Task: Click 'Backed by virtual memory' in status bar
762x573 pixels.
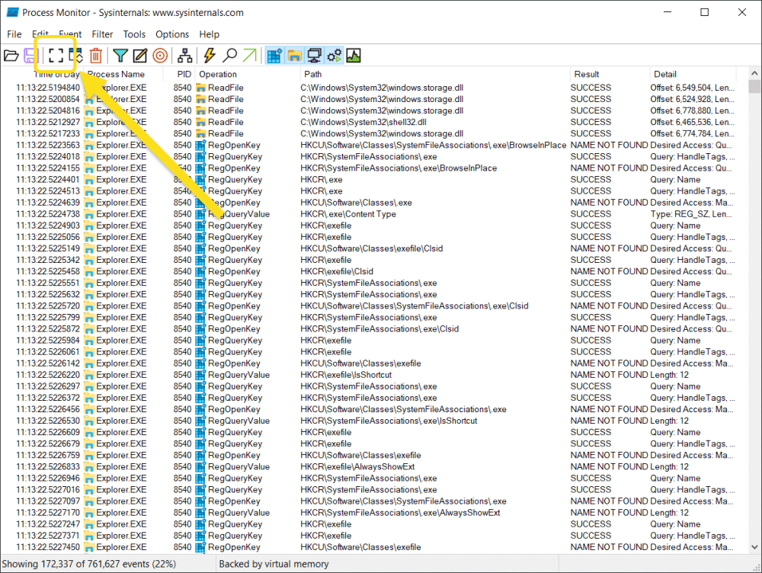Action: [274, 564]
